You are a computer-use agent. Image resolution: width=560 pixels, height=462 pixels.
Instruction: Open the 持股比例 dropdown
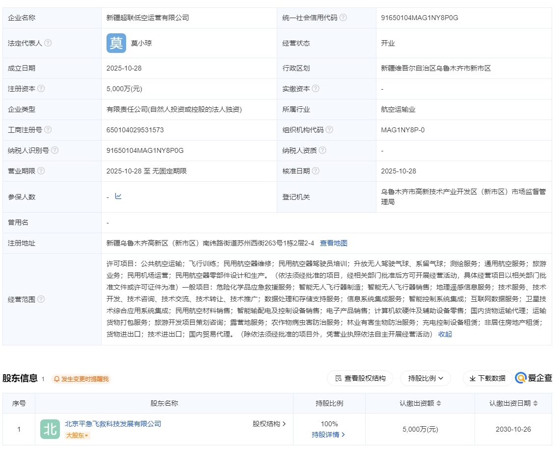coord(425,378)
